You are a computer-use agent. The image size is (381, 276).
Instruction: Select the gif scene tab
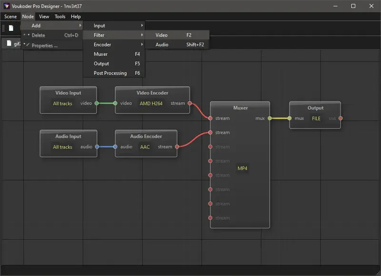click(11, 44)
